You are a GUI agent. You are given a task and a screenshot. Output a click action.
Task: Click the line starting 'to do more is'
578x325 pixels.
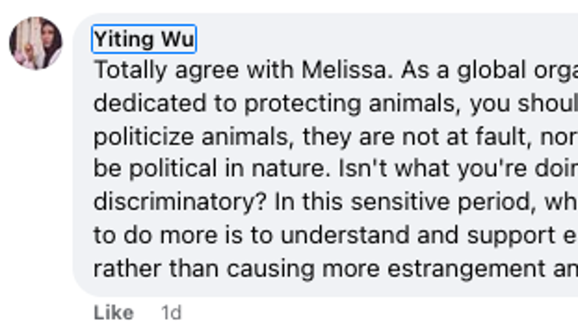pos(336,235)
